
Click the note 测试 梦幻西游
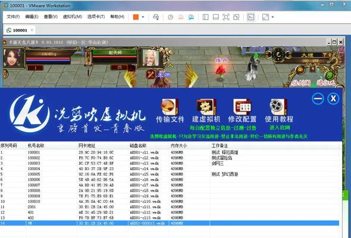[224, 174]
